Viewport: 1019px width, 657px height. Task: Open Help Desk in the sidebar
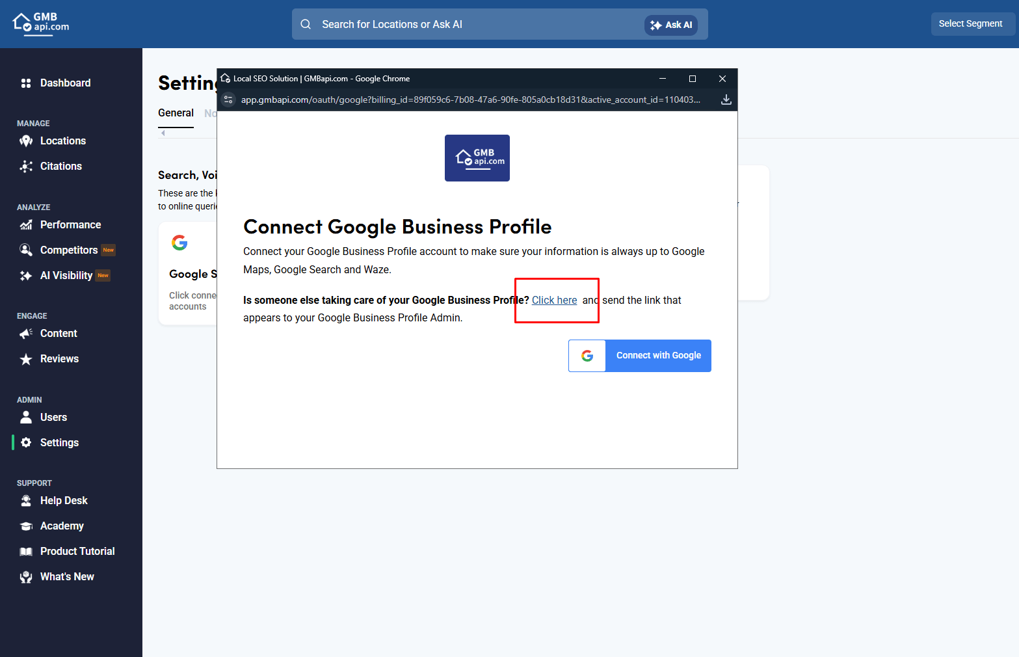(64, 501)
